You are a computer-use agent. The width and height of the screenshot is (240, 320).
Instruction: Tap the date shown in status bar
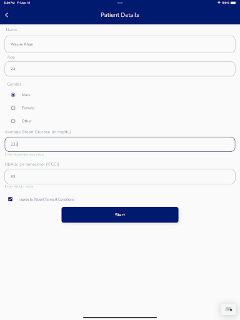click(x=24, y=2)
